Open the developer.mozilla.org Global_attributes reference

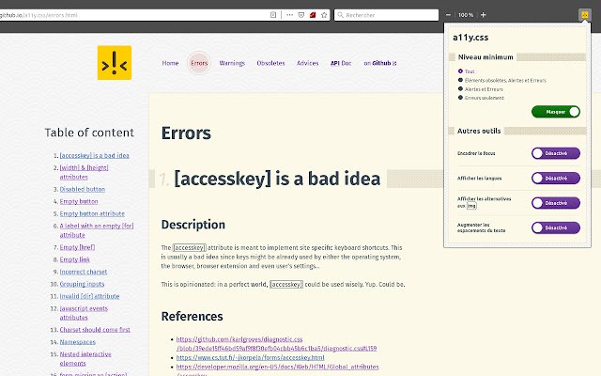[x=277, y=367]
